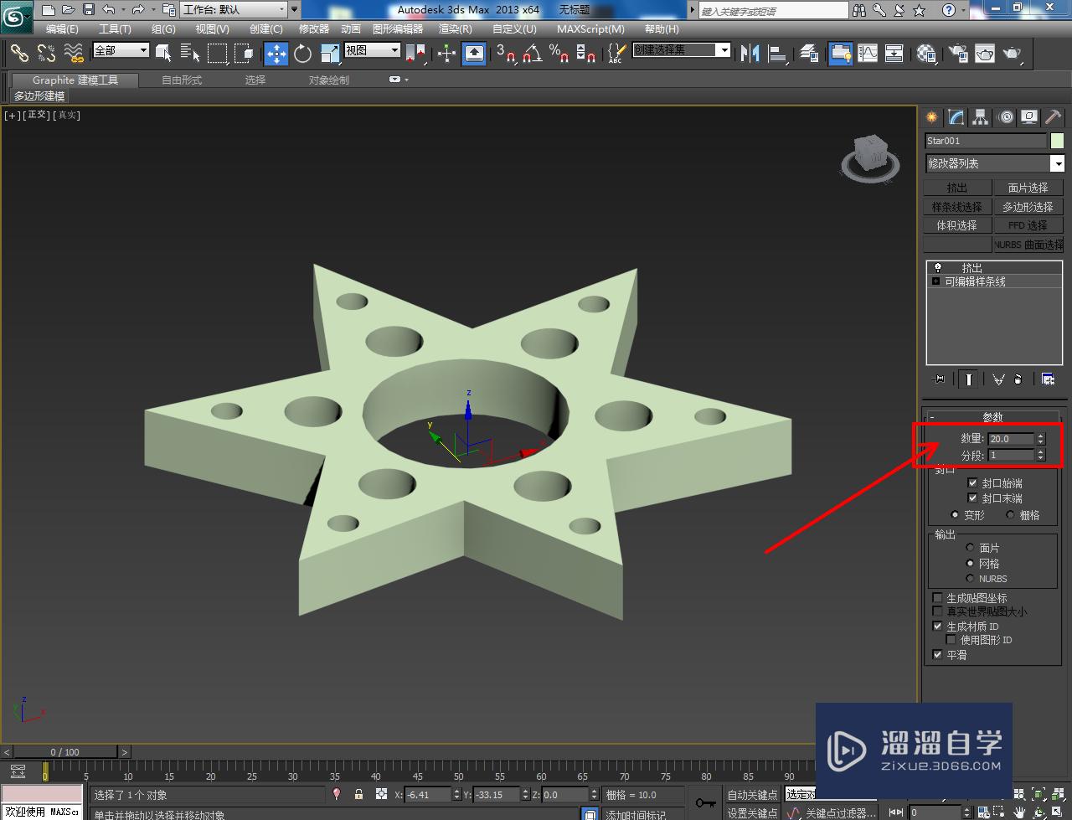Open the 视图 reference coordinate dropdown
Viewport: 1072px width, 820px height.
click(x=373, y=50)
